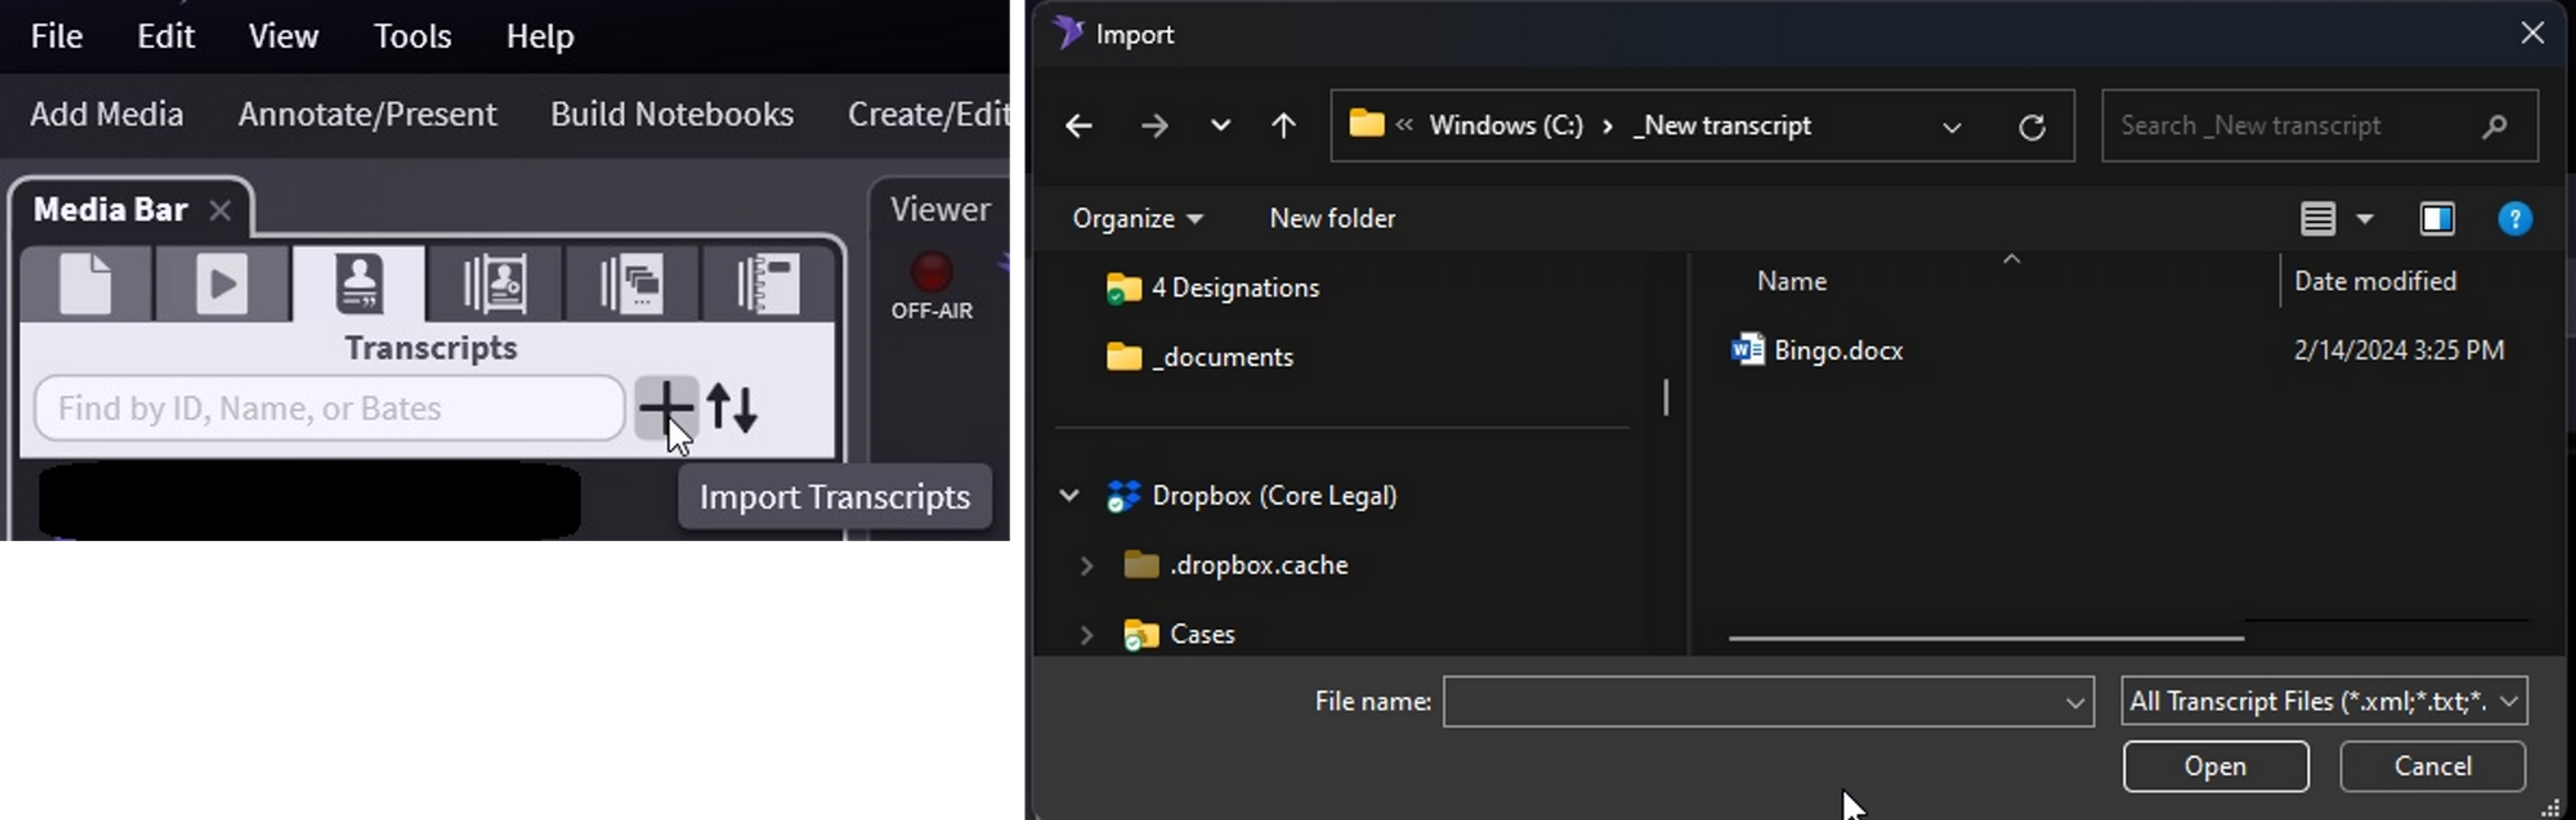Screen dimensions: 2576x820
Task: Open the Documents tab in Media Bar
Action: coord(86,284)
